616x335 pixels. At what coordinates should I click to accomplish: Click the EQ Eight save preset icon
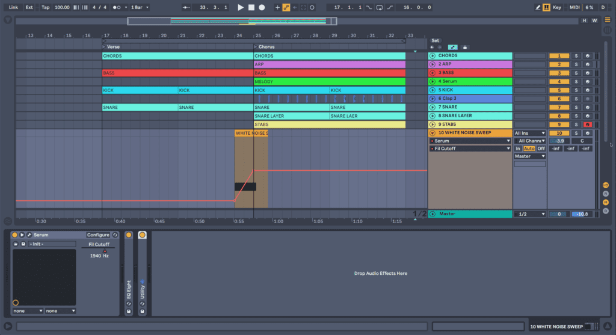point(129,311)
